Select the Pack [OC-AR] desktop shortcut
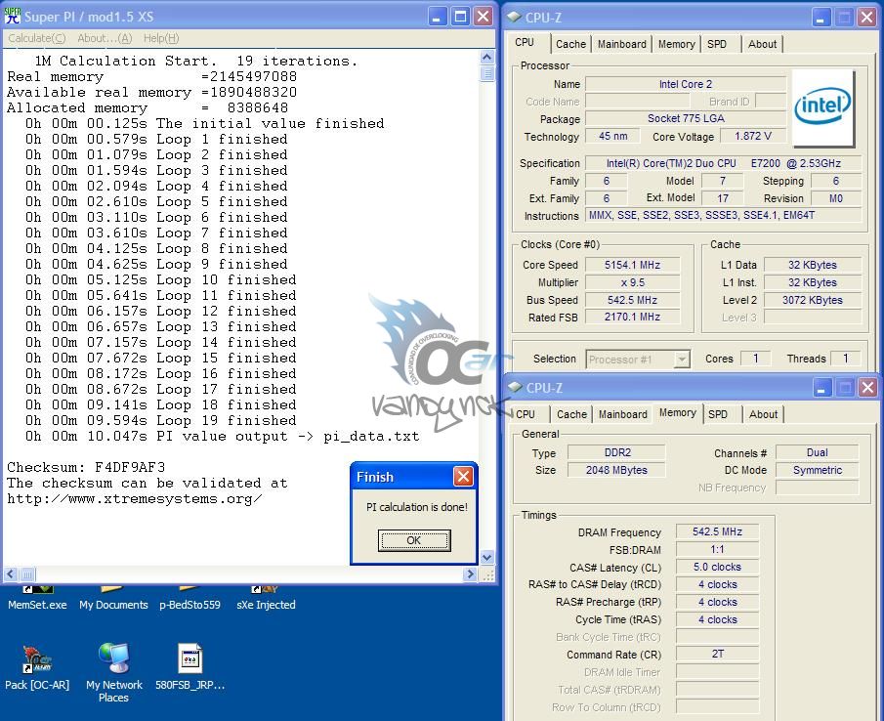The height and width of the screenshot is (721, 884). [37, 667]
